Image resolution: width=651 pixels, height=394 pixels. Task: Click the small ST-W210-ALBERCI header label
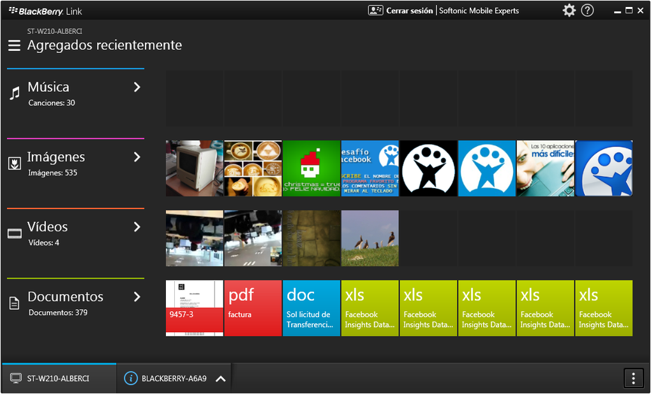pyautogui.click(x=55, y=31)
